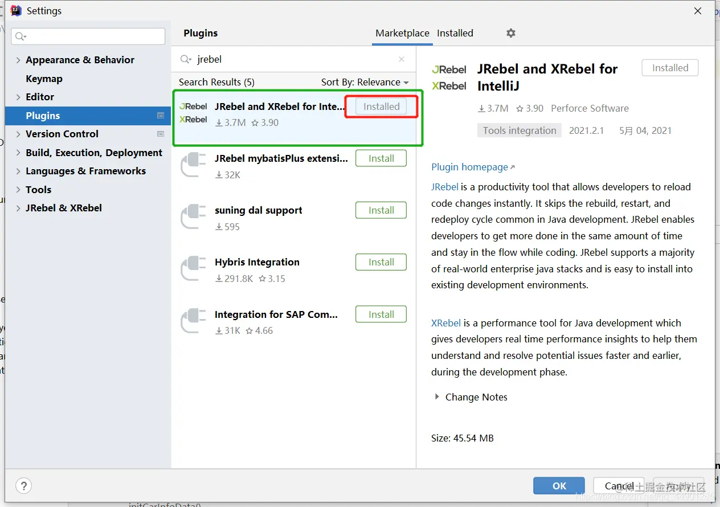Confirm with the OK button
Image resolution: width=720 pixels, height=507 pixels.
(559, 486)
